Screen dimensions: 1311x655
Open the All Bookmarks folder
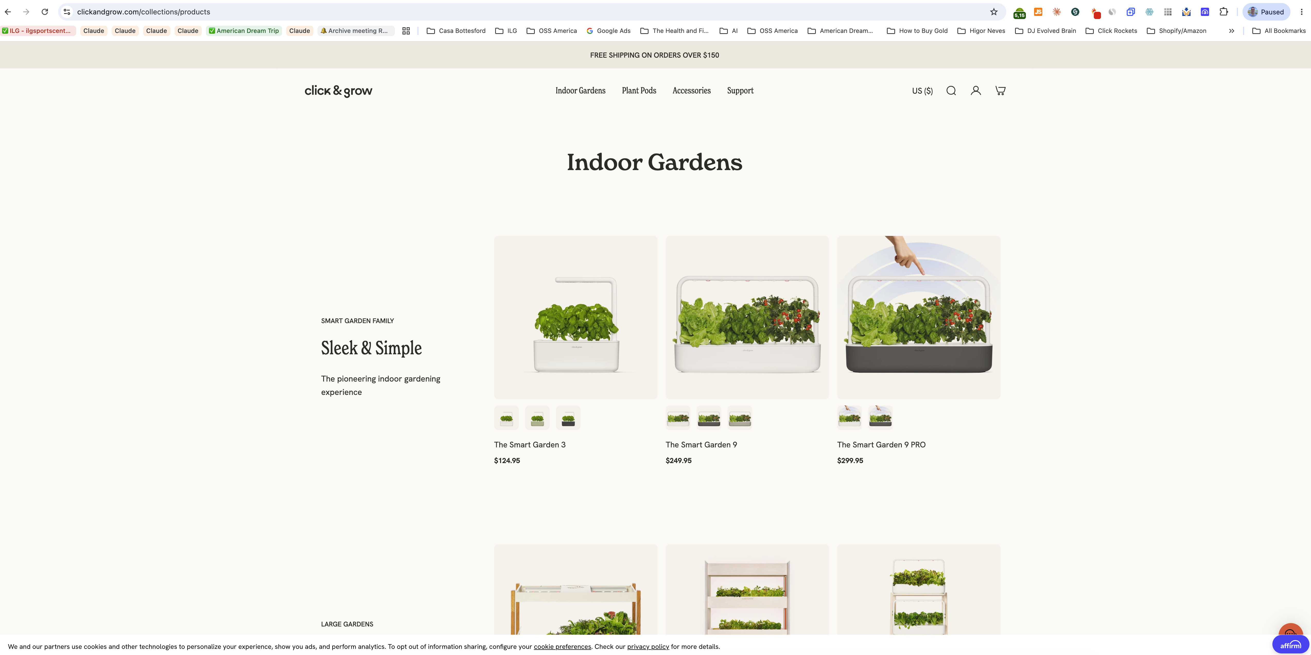pyautogui.click(x=1279, y=31)
